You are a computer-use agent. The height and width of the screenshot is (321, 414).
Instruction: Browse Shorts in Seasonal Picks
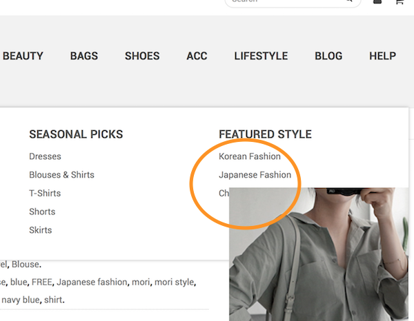coord(42,211)
